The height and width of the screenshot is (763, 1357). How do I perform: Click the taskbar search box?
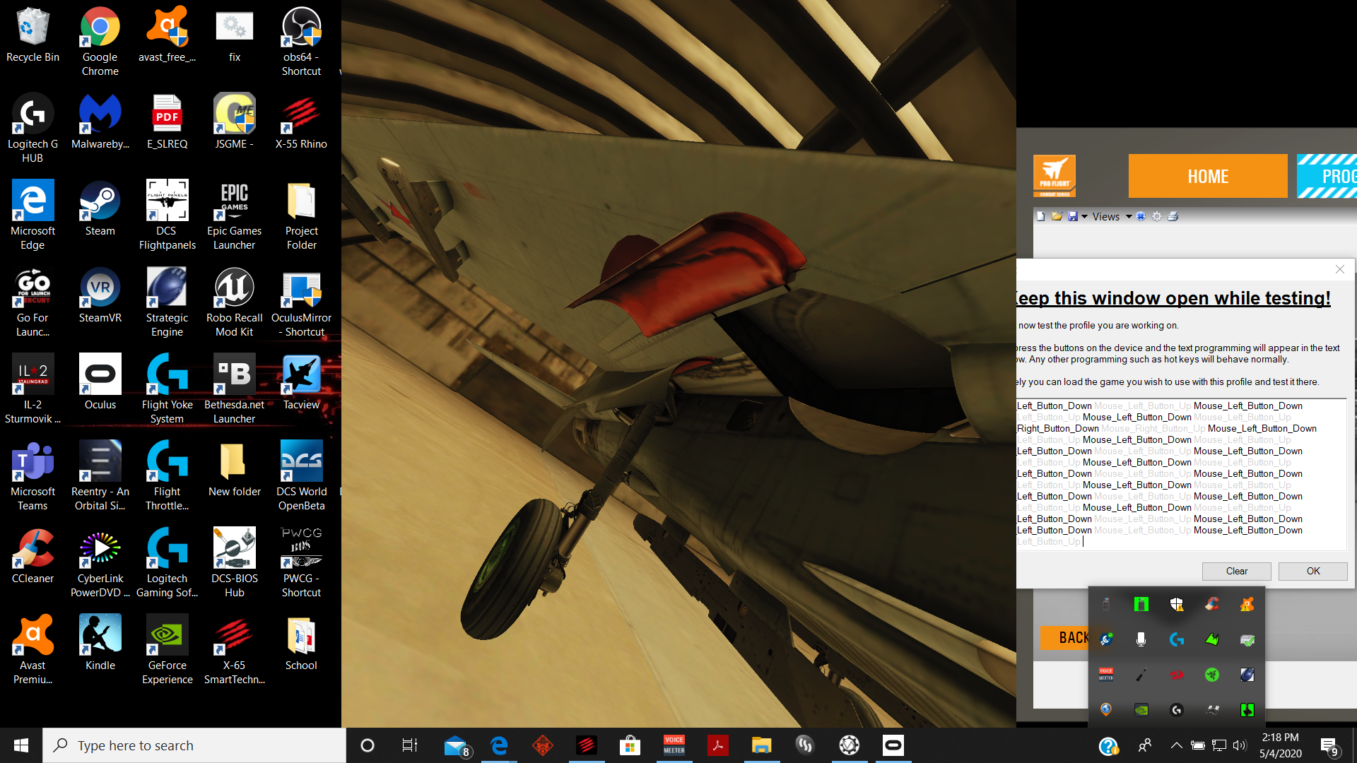[x=194, y=745]
